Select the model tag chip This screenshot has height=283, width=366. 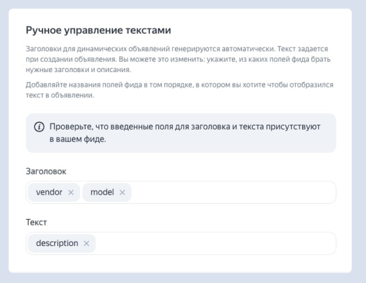tap(107, 192)
